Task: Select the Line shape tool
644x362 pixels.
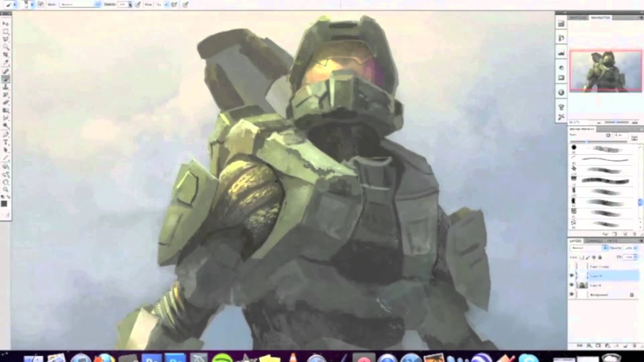Action: point(6,157)
